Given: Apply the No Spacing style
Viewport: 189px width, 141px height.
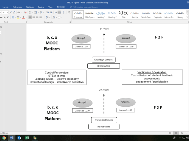Looking at the screenshot, I should coord(89,15).
